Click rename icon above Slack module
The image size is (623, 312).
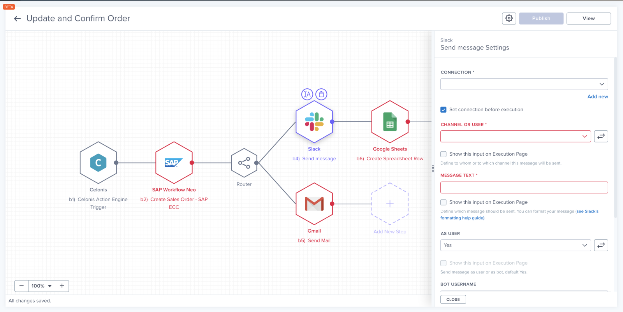coord(307,94)
